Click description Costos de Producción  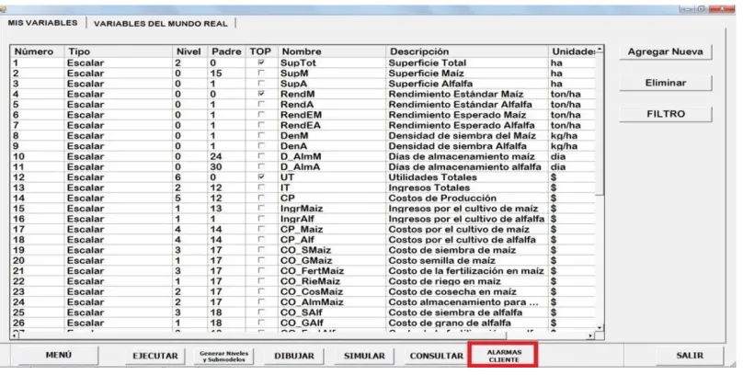442,199
